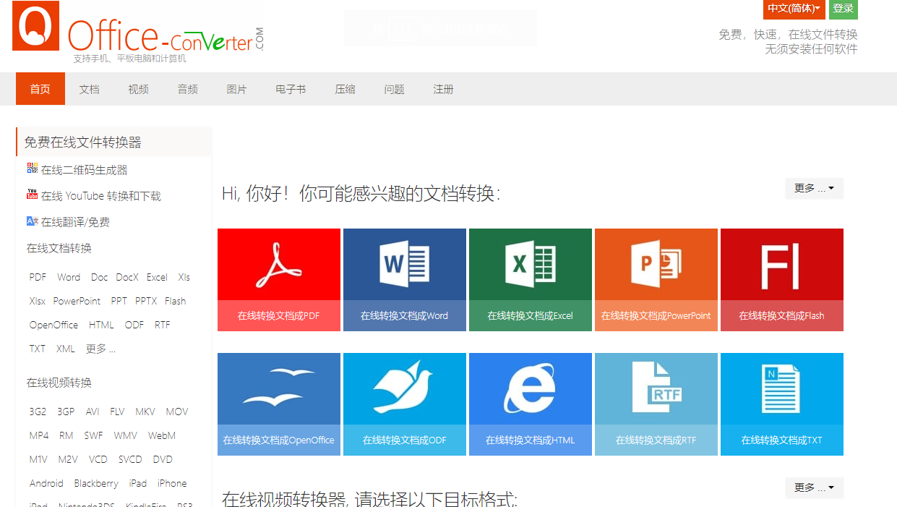Open the OpenOffice seagulls icon tile
This screenshot has width=897, height=507.
coord(278,389)
